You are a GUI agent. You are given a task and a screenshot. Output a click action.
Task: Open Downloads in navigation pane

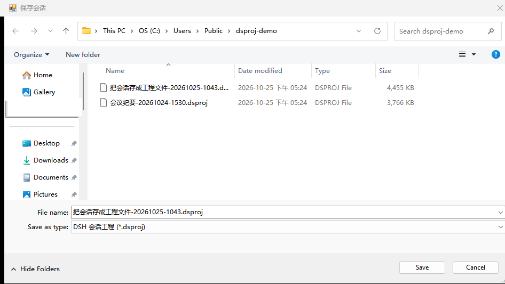click(45, 160)
